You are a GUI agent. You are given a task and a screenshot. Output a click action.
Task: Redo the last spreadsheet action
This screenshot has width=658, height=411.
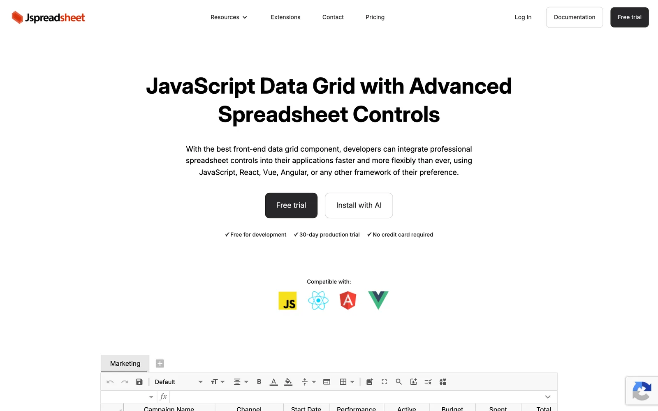[x=125, y=382]
